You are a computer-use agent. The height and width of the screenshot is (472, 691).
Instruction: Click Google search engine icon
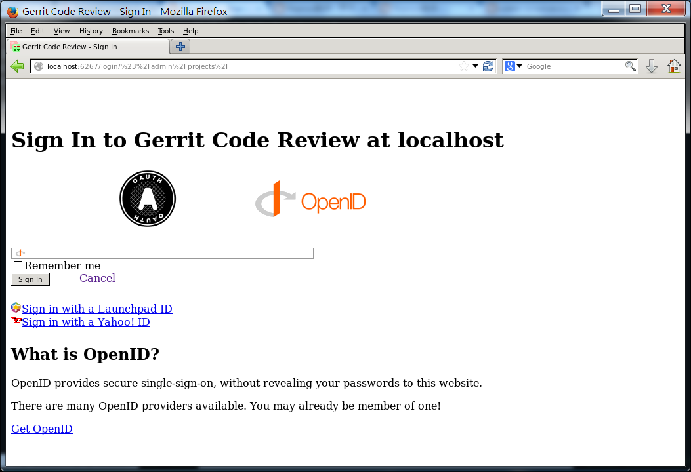tap(510, 66)
